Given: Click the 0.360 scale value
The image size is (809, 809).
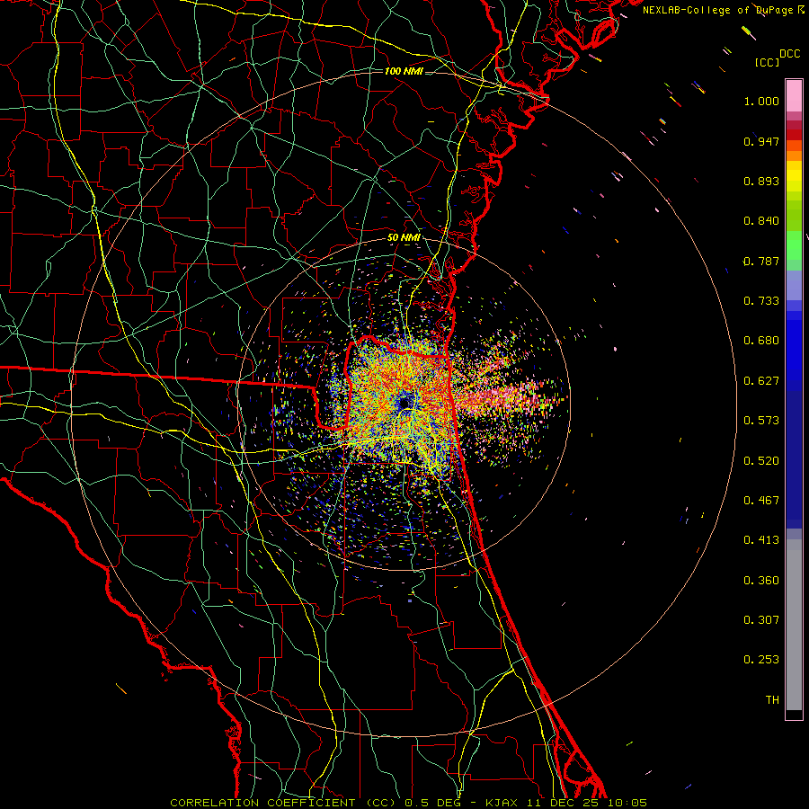Looking at the screenshot, I should (x=761, y=581).
